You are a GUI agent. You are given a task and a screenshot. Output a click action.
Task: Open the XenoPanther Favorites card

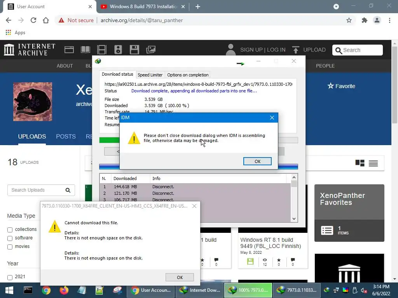click(349, 213)
